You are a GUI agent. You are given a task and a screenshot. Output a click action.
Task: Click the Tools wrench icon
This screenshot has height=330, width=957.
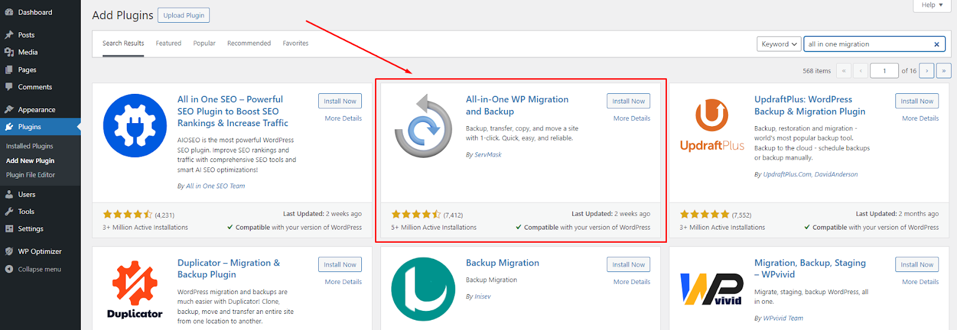[9, 211]
